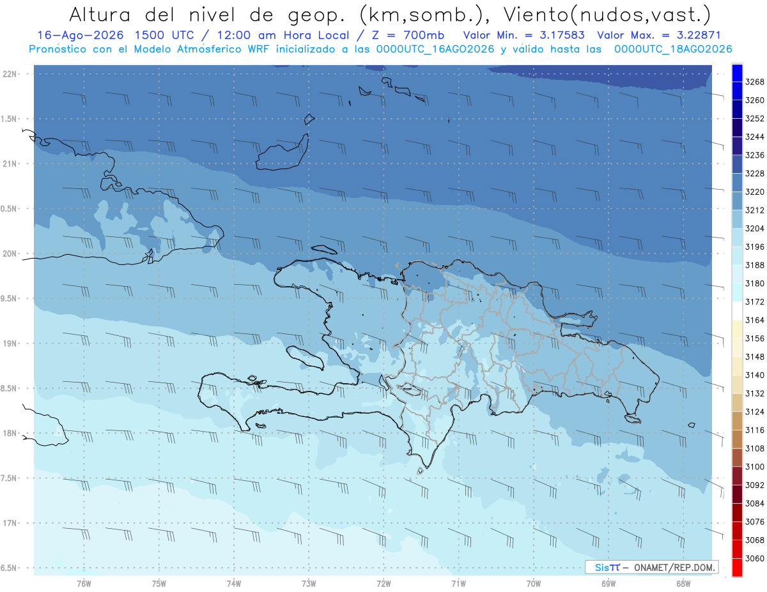Click the 18N latitude label
This screenshot has width=767, height=592.
10,433
